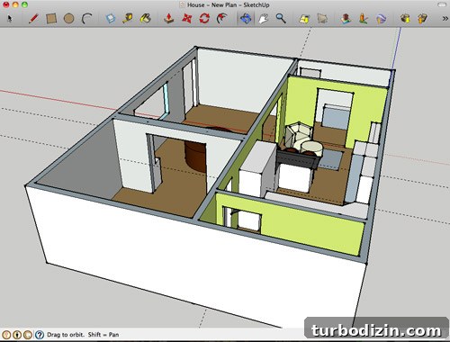The image size is (450, 342).
Task: Activate the Arc tool
Action: [87, 19]
